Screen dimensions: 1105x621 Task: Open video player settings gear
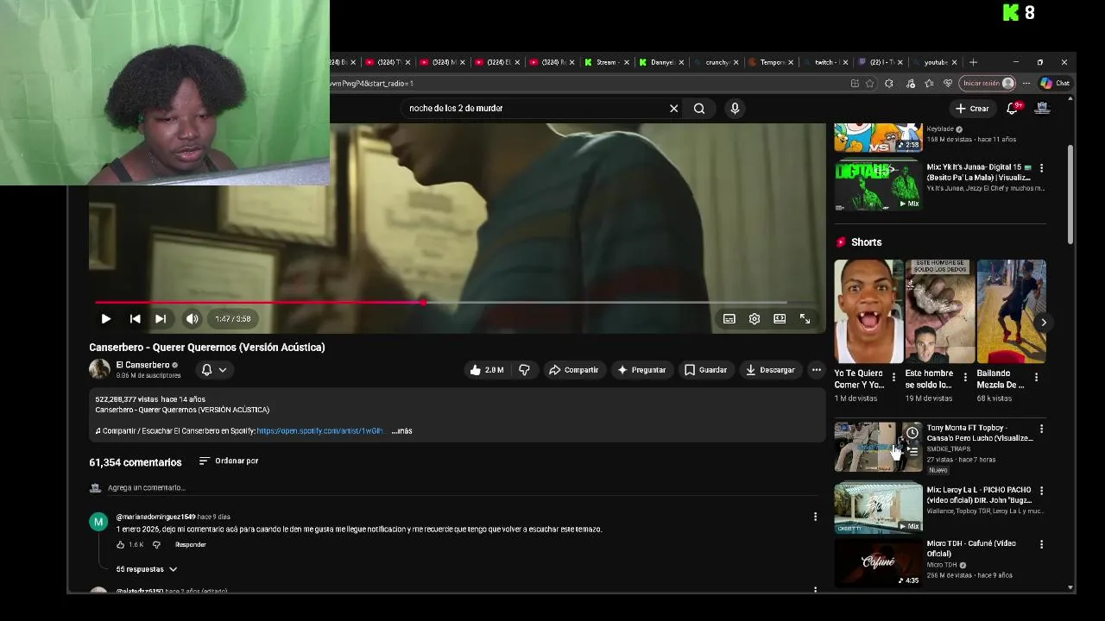755,319
